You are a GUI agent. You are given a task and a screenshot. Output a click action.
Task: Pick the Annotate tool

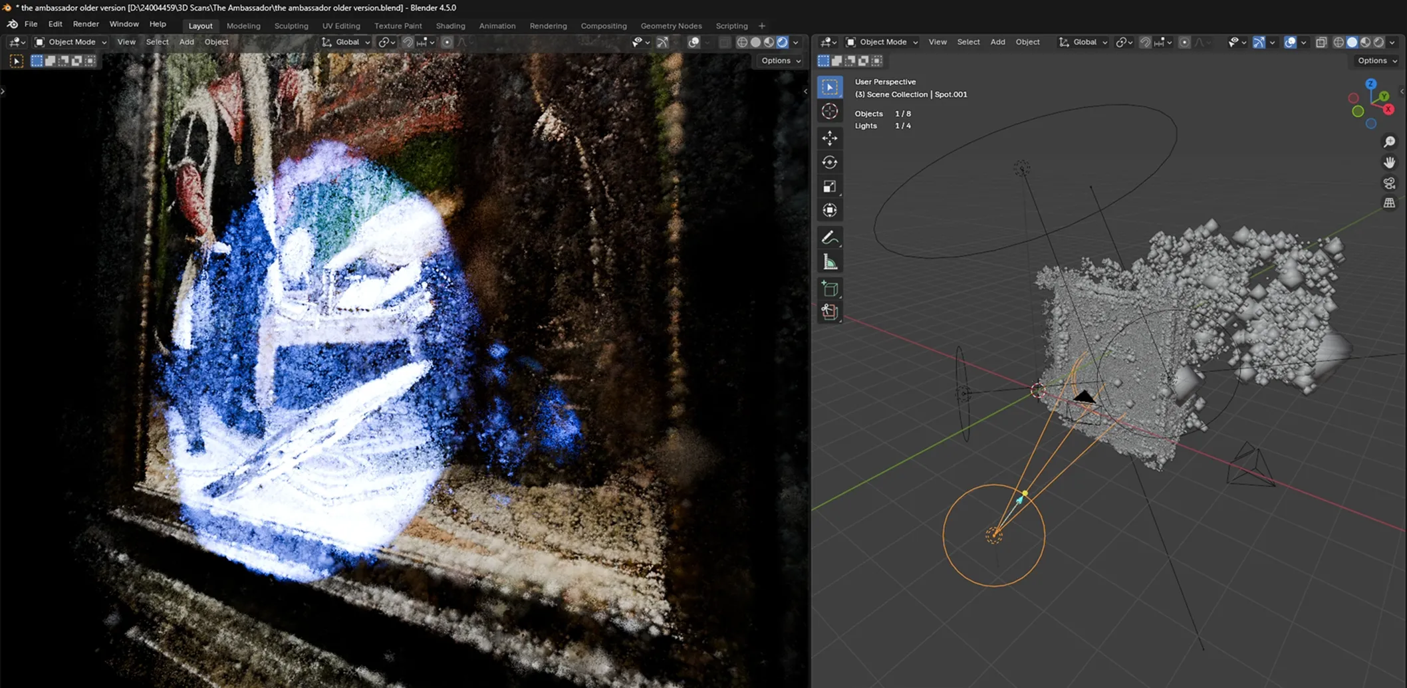tap(830, 237)
